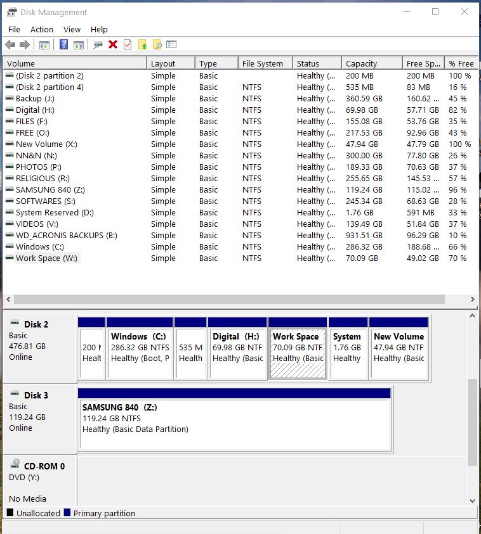481x534 pixels.
Task: Click the down arrow of disk pane scrollbar
Action: [x=472, y=500]
